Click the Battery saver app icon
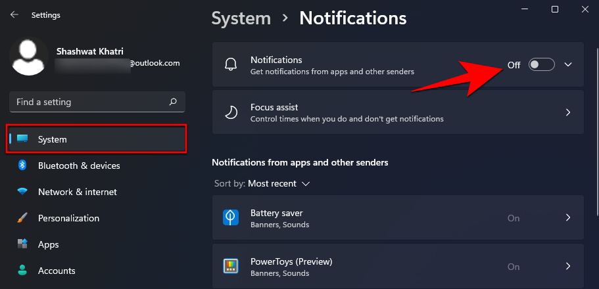Screen dimensions: 599x289 (231, 218)
